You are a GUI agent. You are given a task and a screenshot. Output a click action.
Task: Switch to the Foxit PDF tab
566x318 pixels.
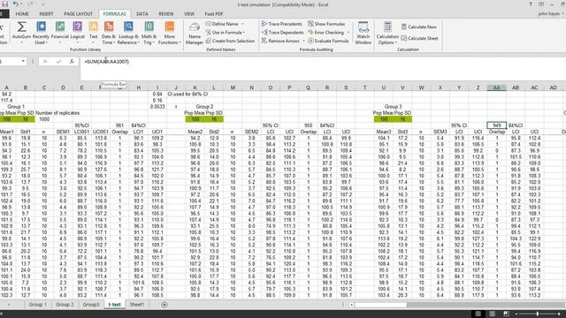pos(214,14)
